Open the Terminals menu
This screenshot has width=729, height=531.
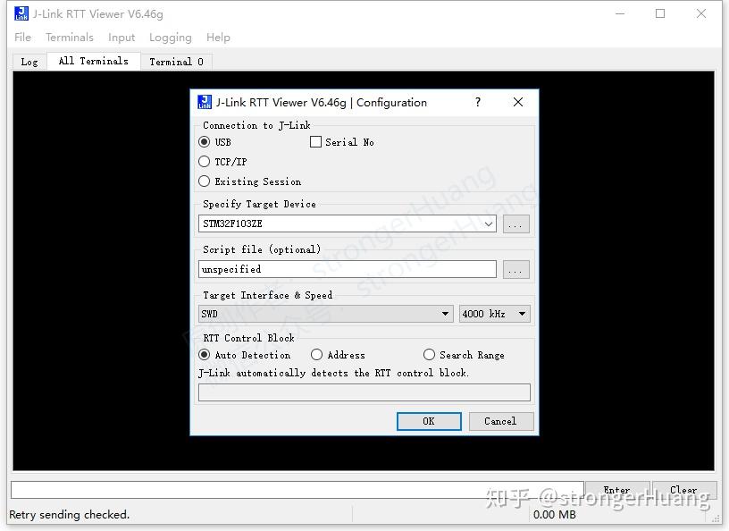tap(69, 38)
